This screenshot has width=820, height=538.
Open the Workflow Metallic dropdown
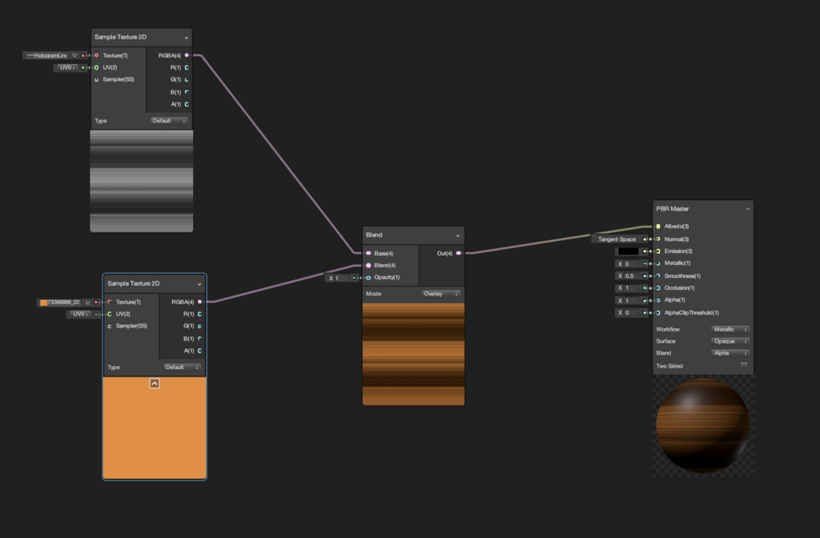730,329
